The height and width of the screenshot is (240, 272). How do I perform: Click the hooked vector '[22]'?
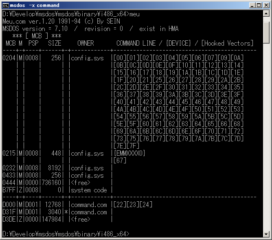click(x=120, y=205)
